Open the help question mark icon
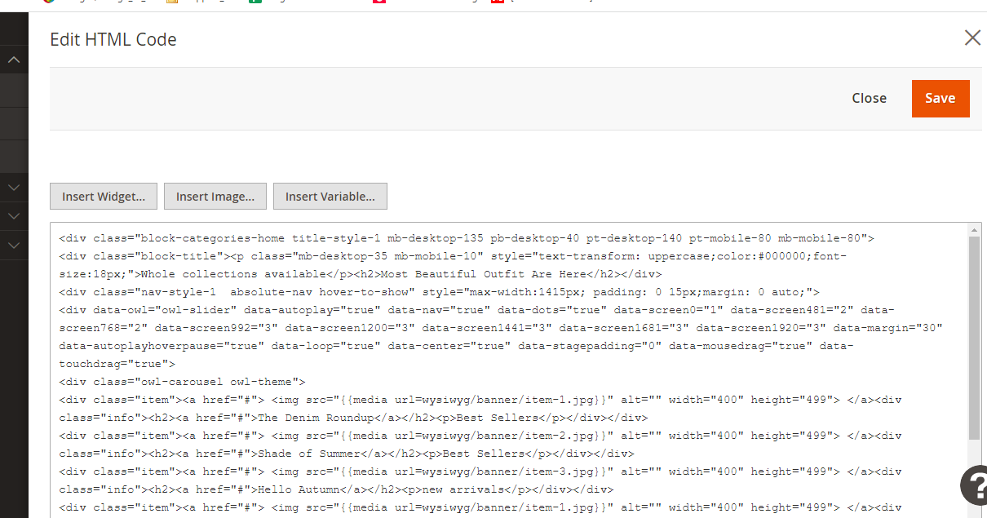This screenshot has width=987, height=518. click(975, 485)
